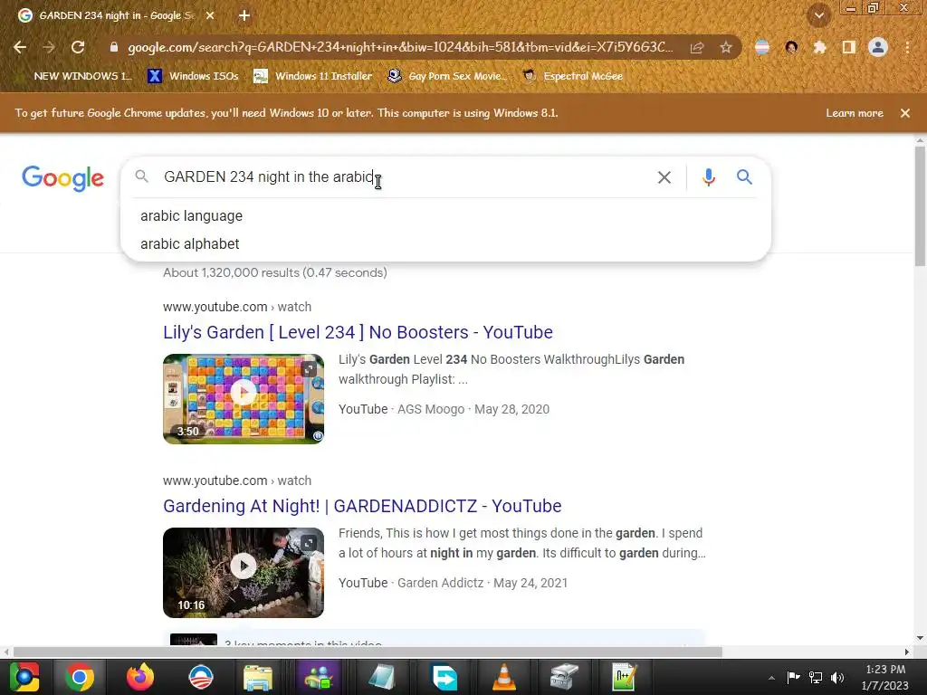Click the Garden Addictz · May 24, 2021 text
Screen dimensions: 927x695
pos(483,583)
